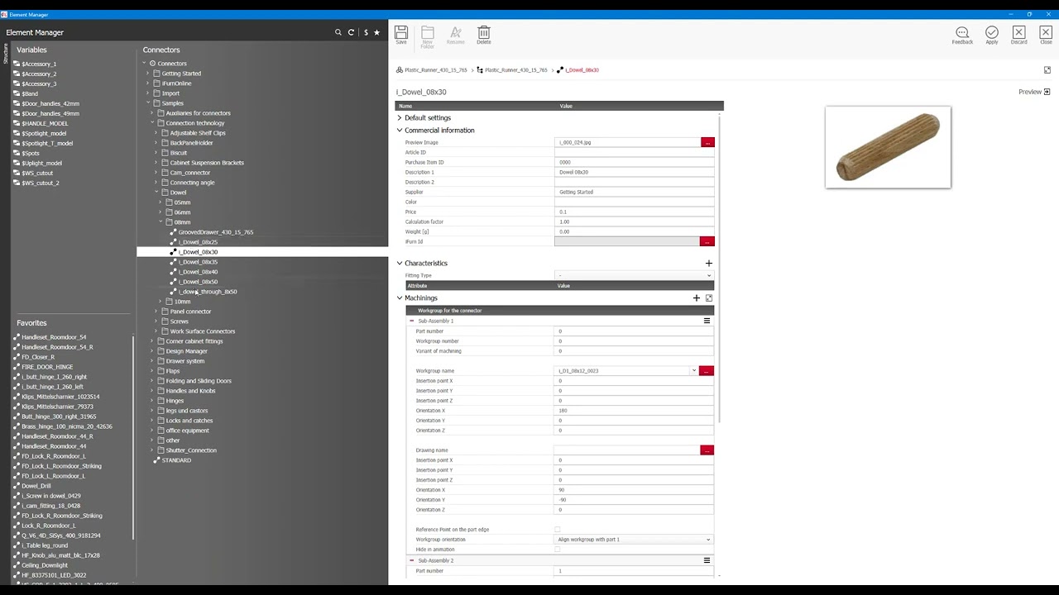The width and height of the screenshot is (1059, 595).
Task: Click the Delete trash icon
Action: [x=484, y=35]
